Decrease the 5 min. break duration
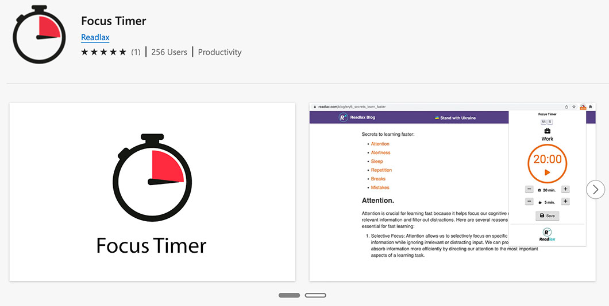Screen dimensions: 609x306 click(x=529, y=202)
